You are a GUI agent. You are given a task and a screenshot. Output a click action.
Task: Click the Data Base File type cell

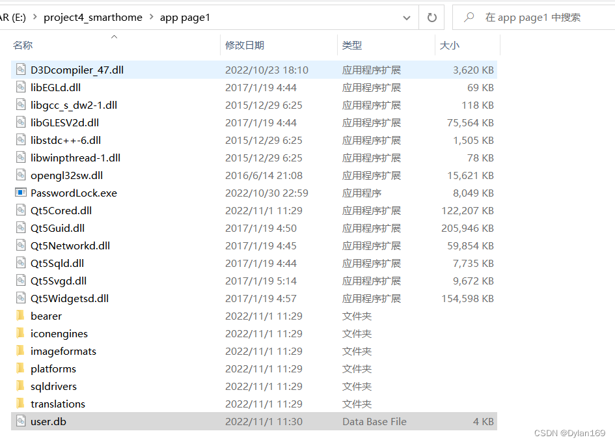click(375, 422)
